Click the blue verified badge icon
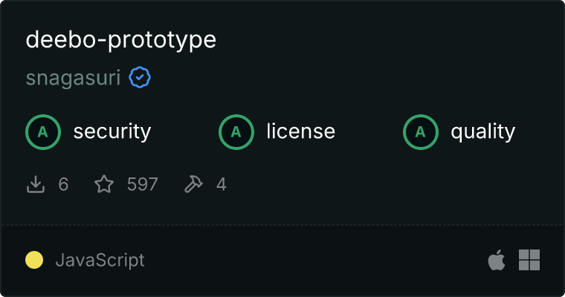This screenshot has height=297, width=565. point(140,77)
